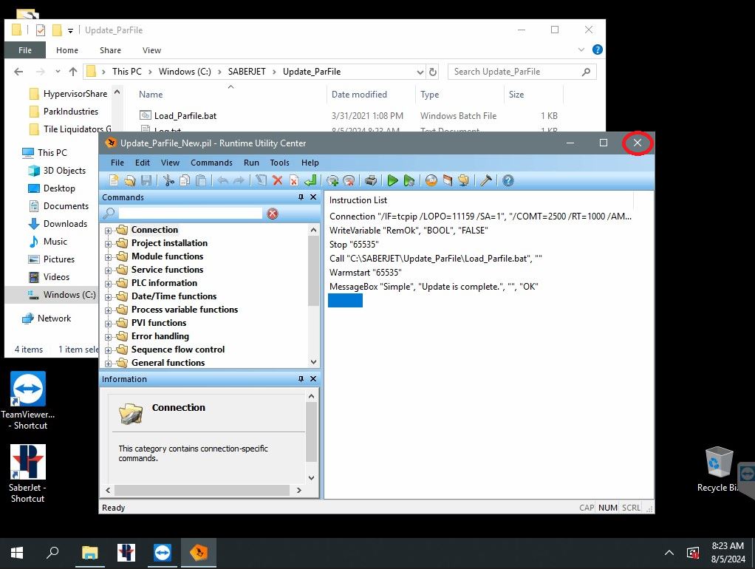Open a file via toolbar folder icon
Image resolution: width=755 pixels, height=569 pixels.
pyautogui.click(x=129, y=180)
